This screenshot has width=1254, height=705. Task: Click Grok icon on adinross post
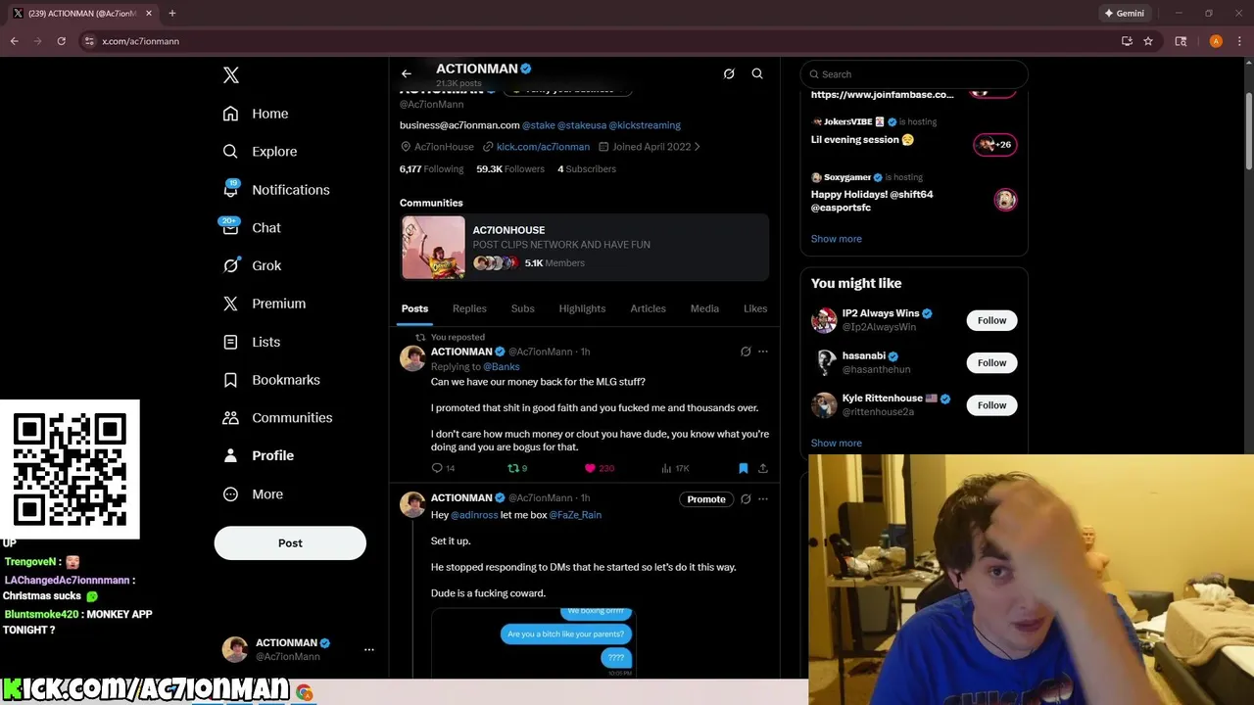(746, 499)
